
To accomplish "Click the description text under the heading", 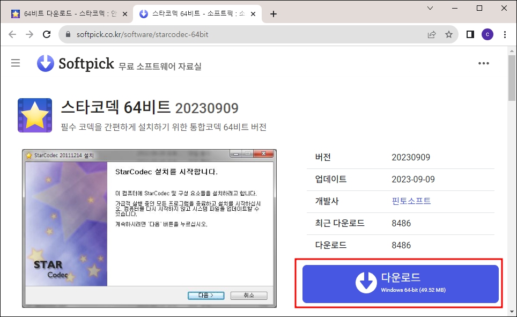I will pos(164,127).
